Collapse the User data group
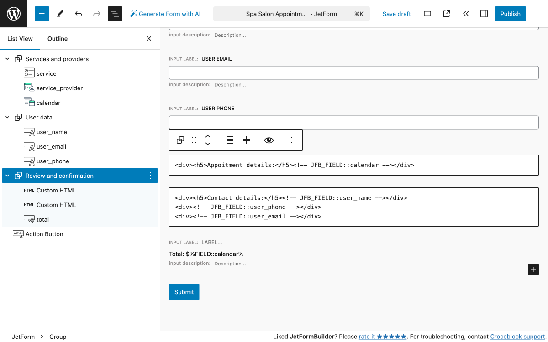 [x=7, y=117]
